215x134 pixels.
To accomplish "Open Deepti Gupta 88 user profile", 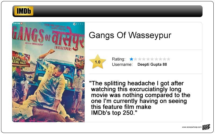I will pyautogui.click(x=152, y=64).
